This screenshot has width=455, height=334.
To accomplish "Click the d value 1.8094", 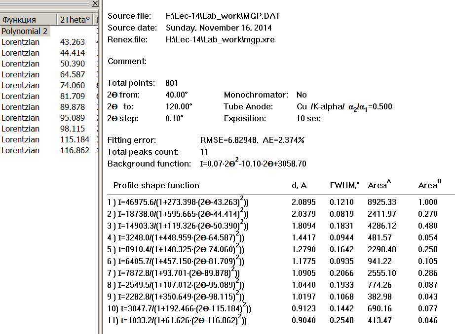I will click(x=303, y=226).
